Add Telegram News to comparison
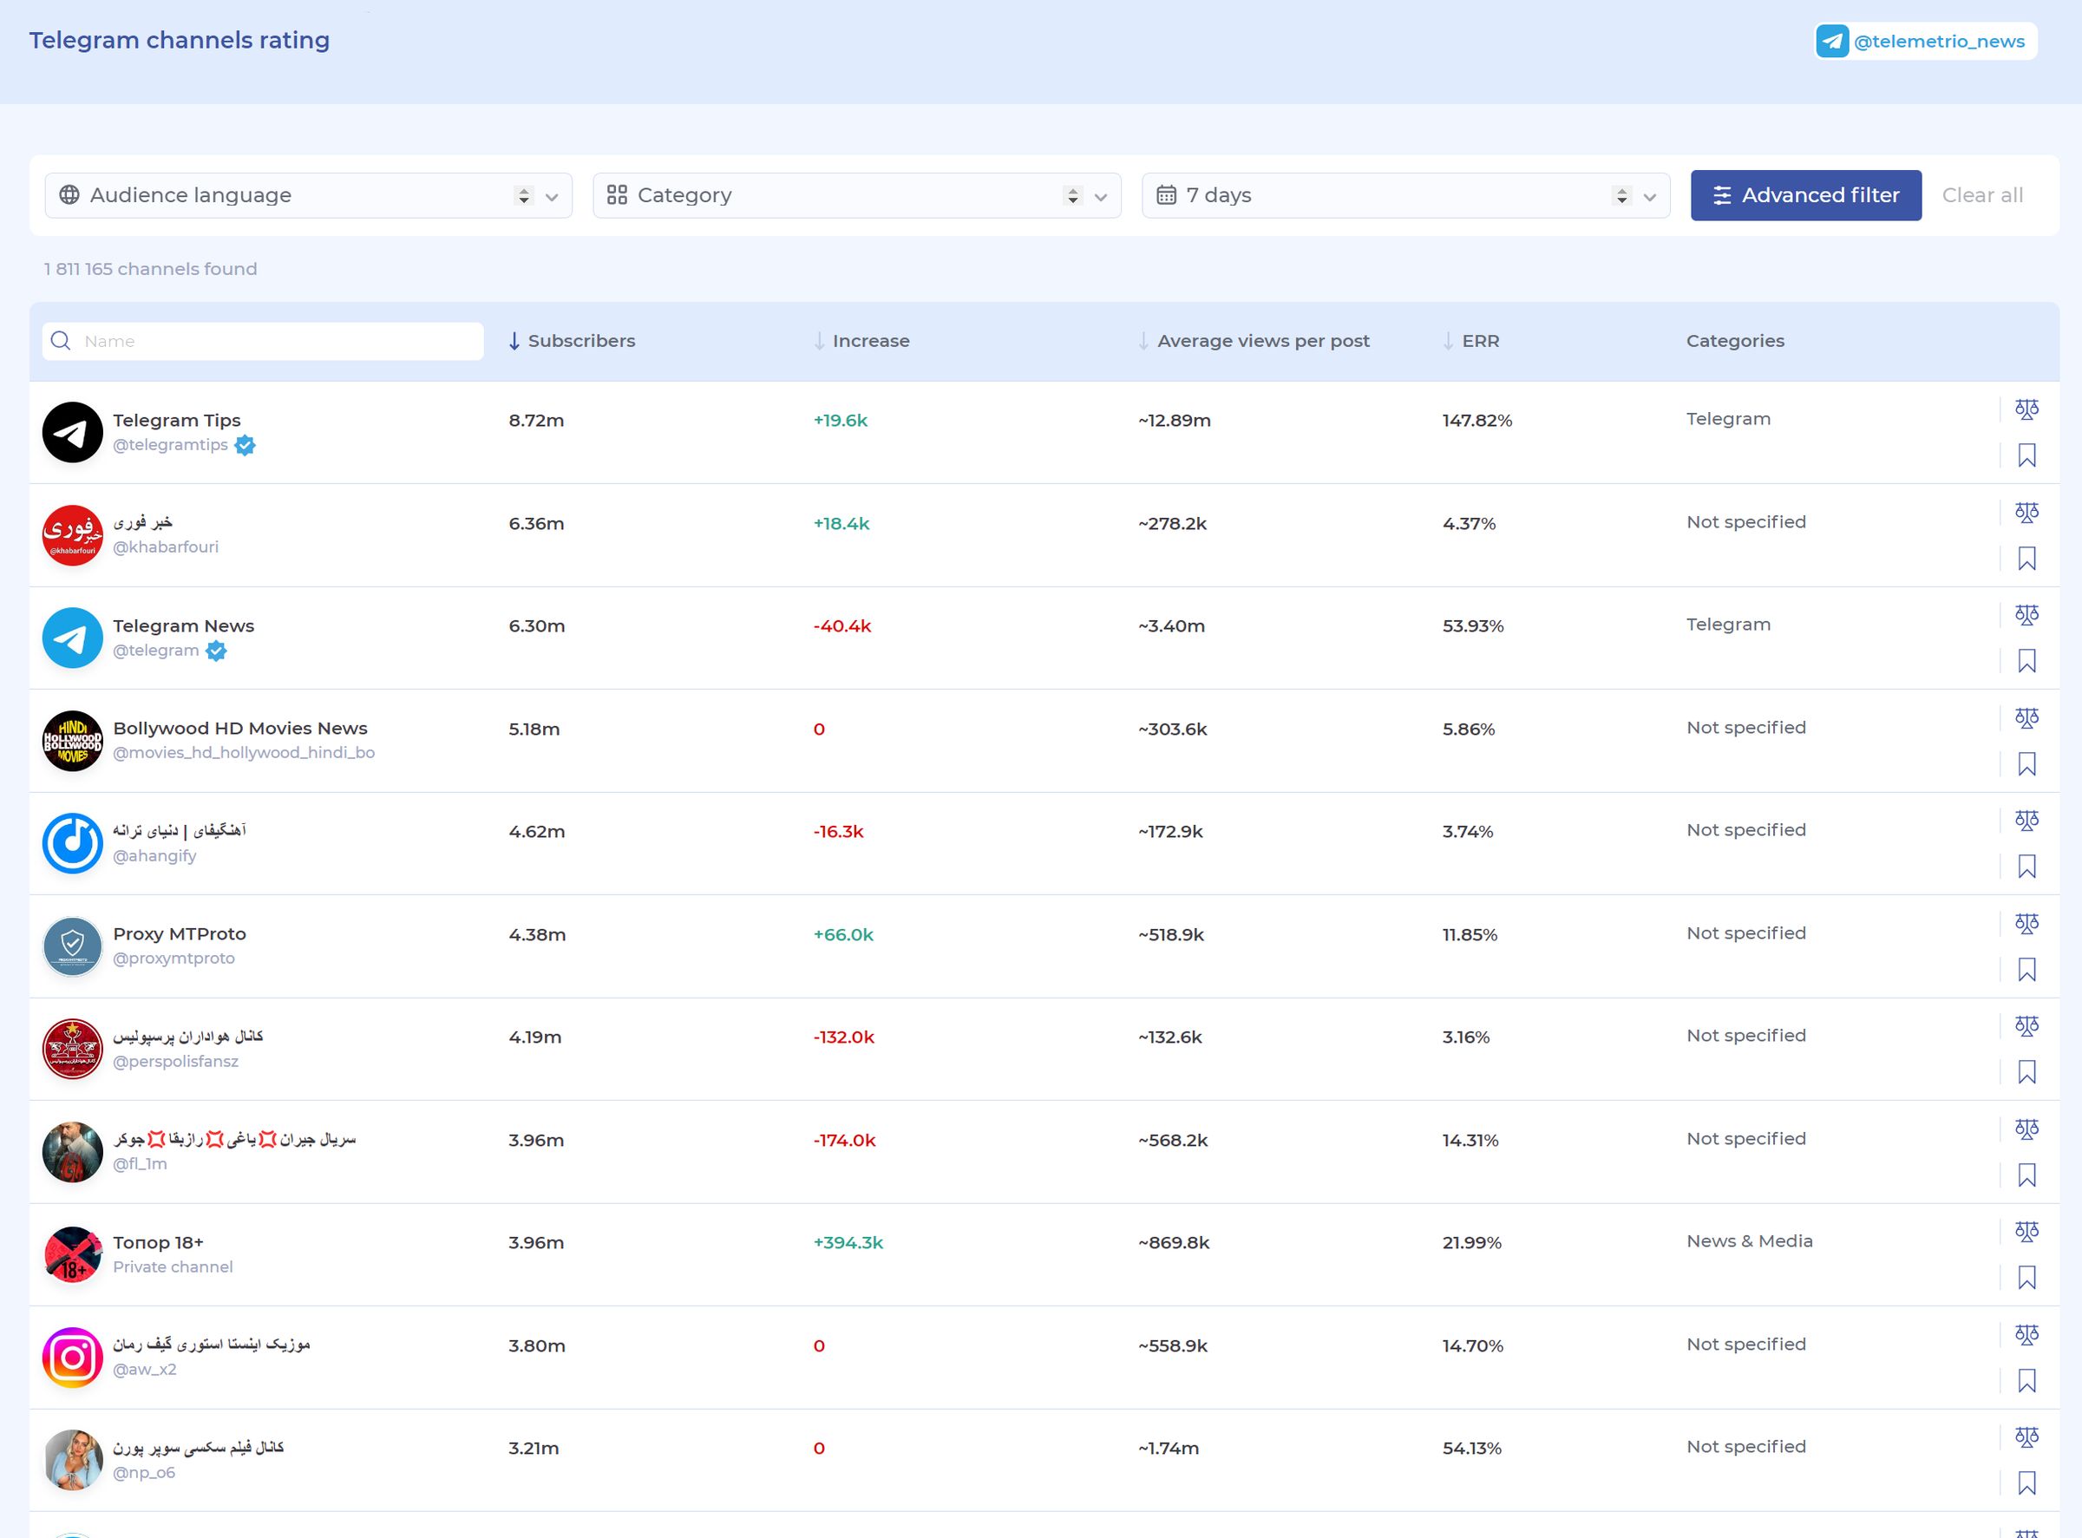This screenshot has width=2082, height=1538. click(2026, 614)
